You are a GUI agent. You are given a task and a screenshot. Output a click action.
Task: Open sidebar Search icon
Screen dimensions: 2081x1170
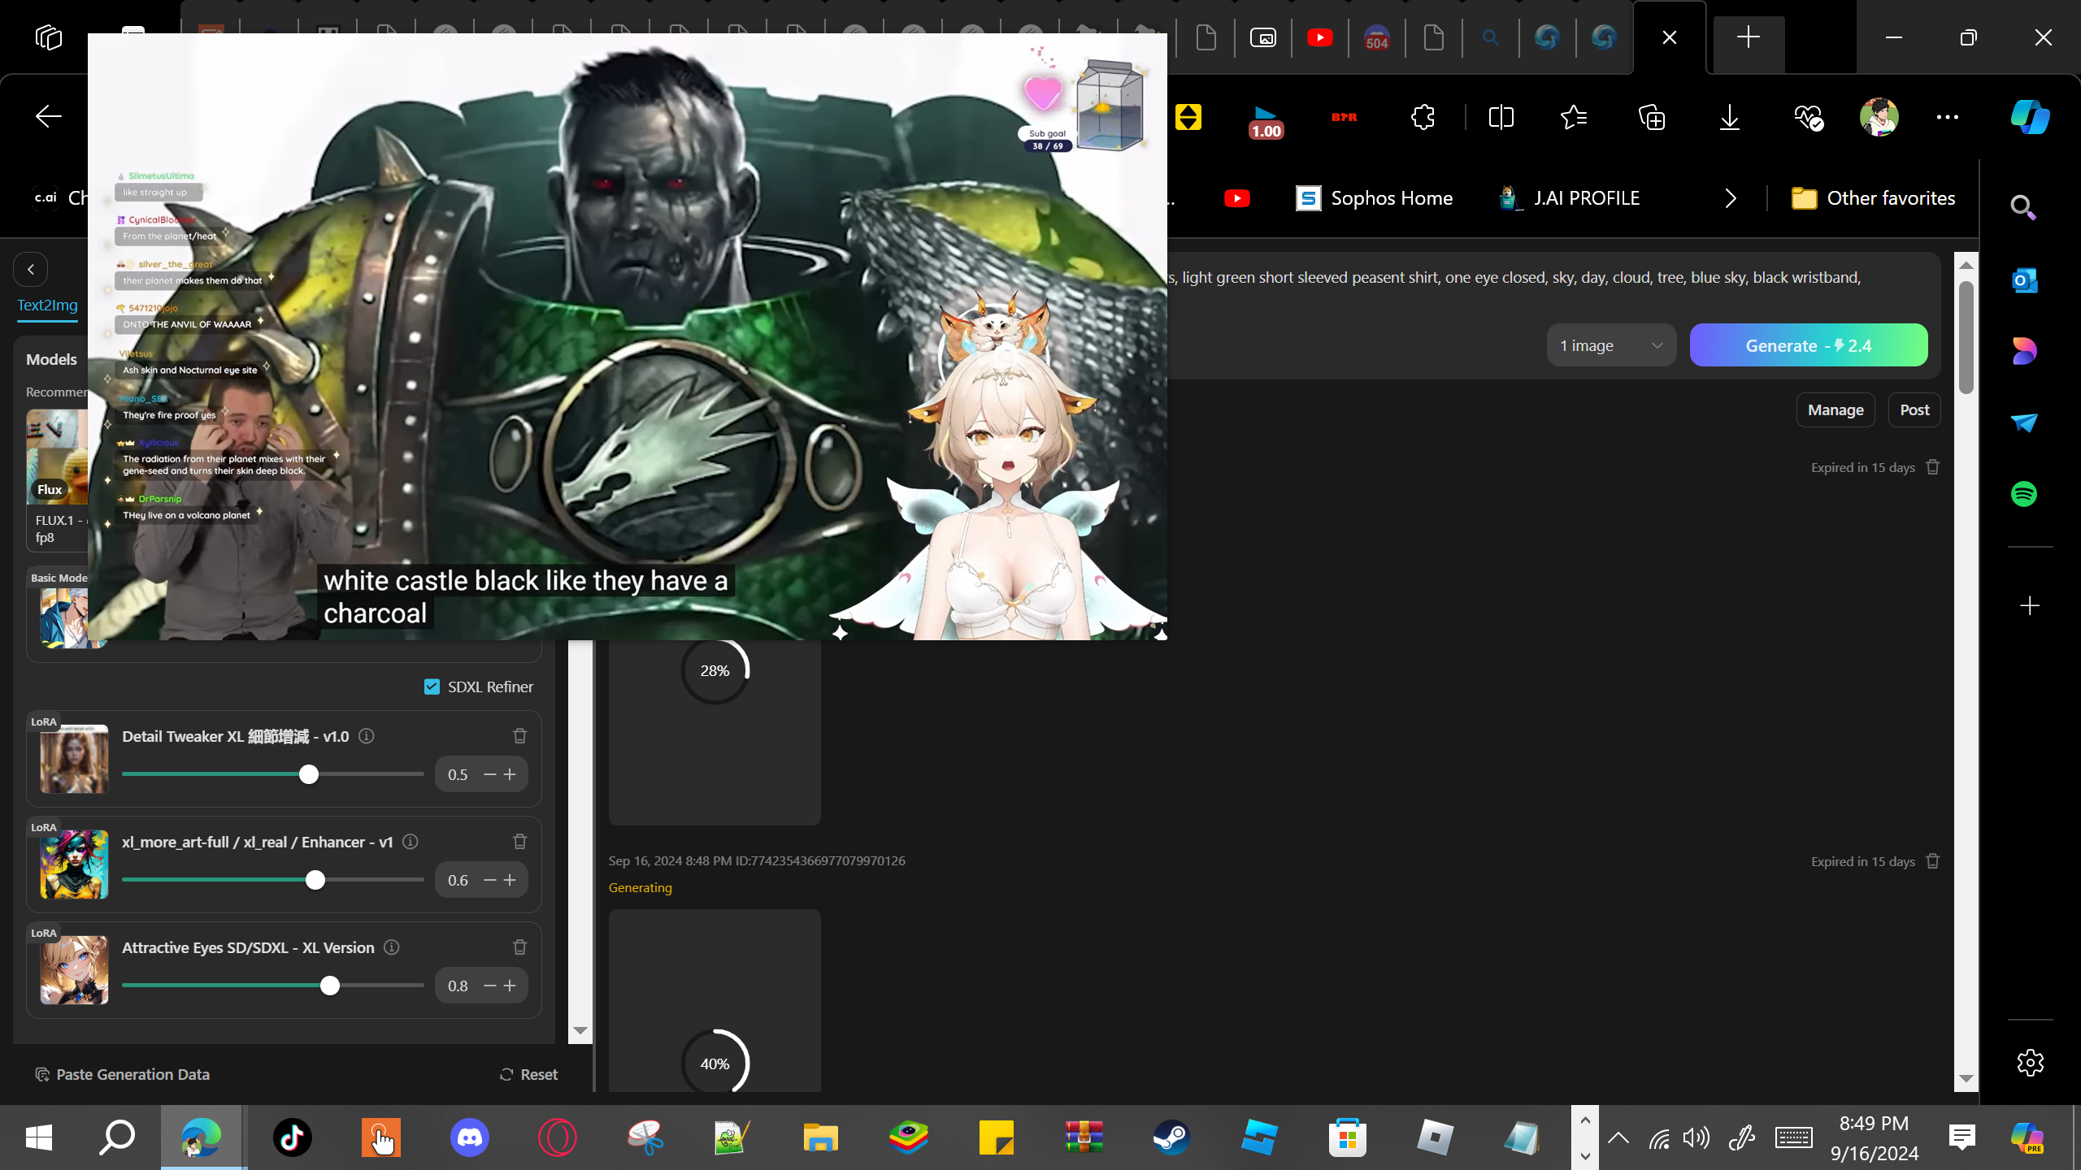[2023, 207]
